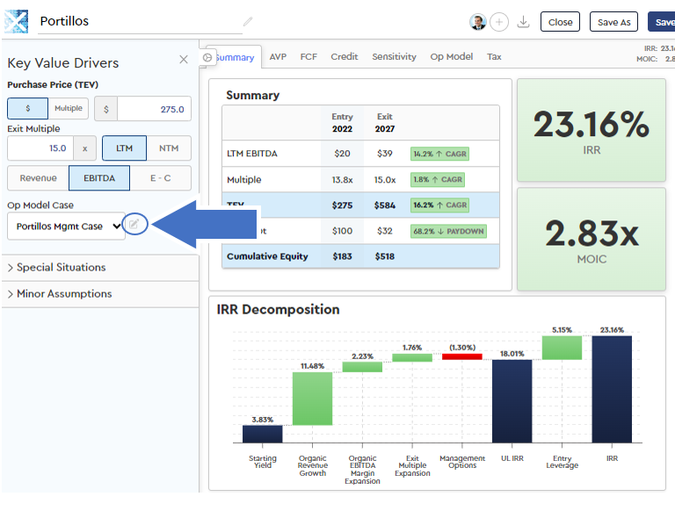Close the Key Value Drivers panel
Screen dimensions: 675x511
click(x=184, y=60)
